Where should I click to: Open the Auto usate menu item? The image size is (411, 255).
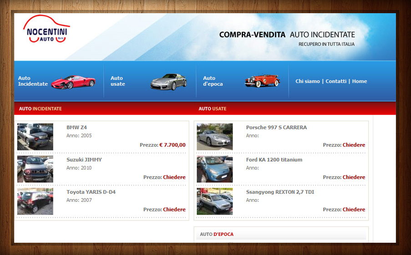tap(118, 81)
